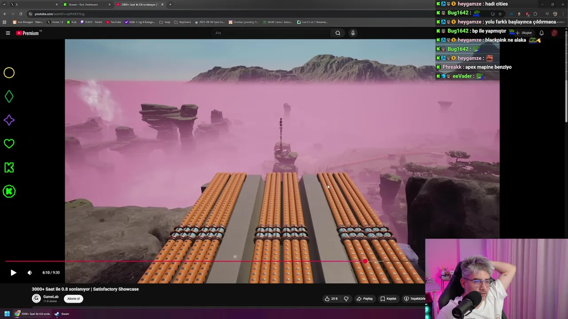The height and width of the screenshot is (319, 568).
Task: Open the Chrome taskbar item
Action: 32,314
